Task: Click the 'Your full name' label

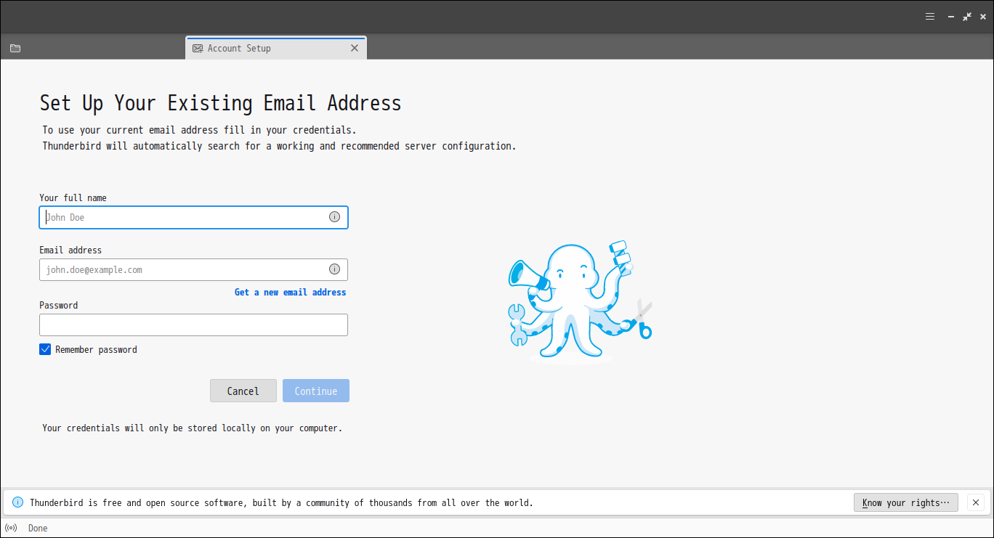Action: click(73, 197)
